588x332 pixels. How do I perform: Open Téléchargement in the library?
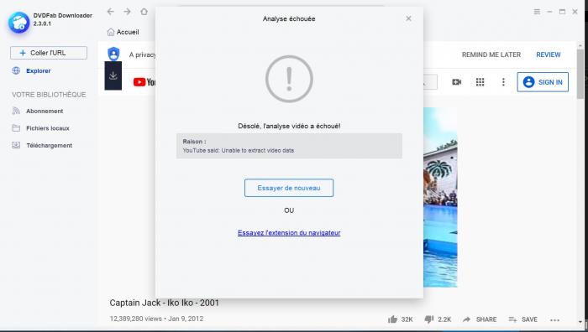49,146
